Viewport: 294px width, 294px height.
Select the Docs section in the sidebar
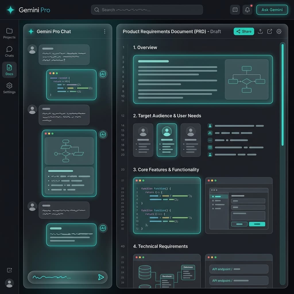coord(9,69)
